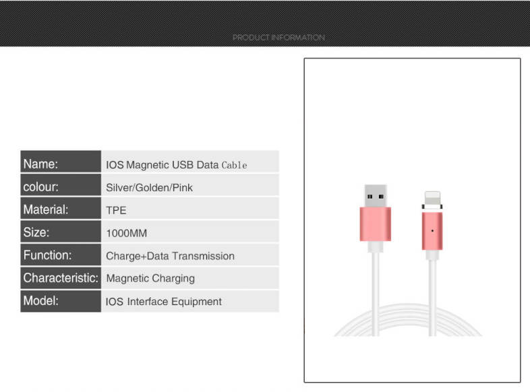530x392 pixels.
Task: Click the pink USB plug housing
Action: pos(375,224)
